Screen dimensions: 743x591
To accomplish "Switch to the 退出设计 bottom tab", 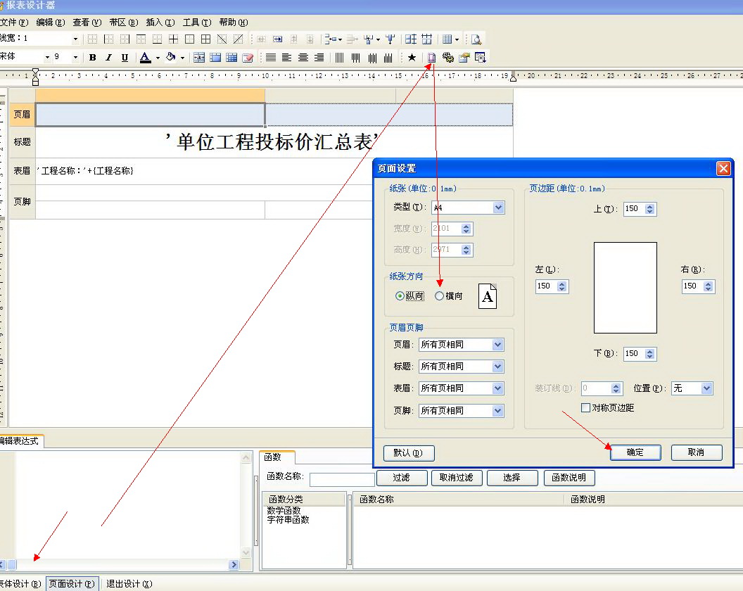I will pos(129,584).
